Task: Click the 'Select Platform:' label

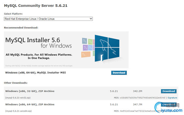Action: tap(13, 14)
